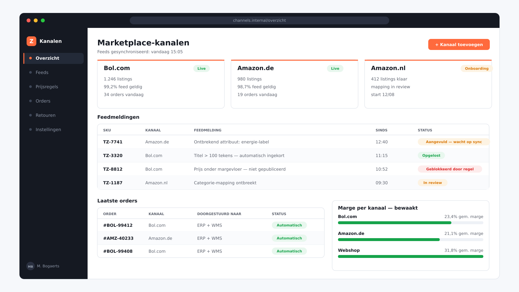
Task: Open the Amazon.nl channel card
Action: coord(428,84)
